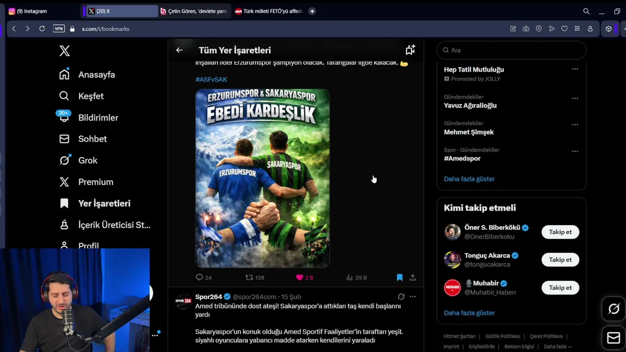Open browser profile account icon
The width and height of the screenshot is (626, 352).
tap(590, 29)
